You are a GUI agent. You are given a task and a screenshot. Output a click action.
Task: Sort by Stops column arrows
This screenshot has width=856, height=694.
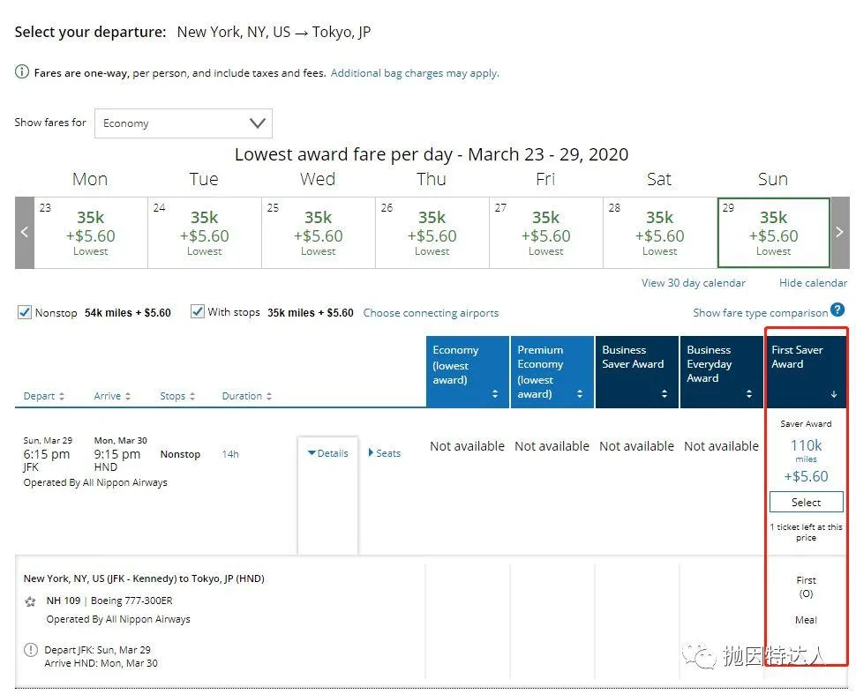tap(192, 397)
